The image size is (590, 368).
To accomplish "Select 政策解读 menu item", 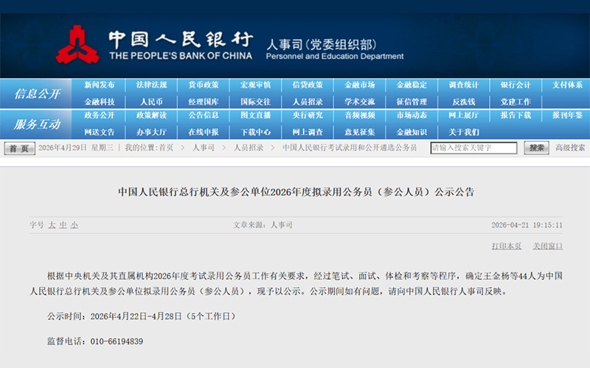I will click(151, 116).
